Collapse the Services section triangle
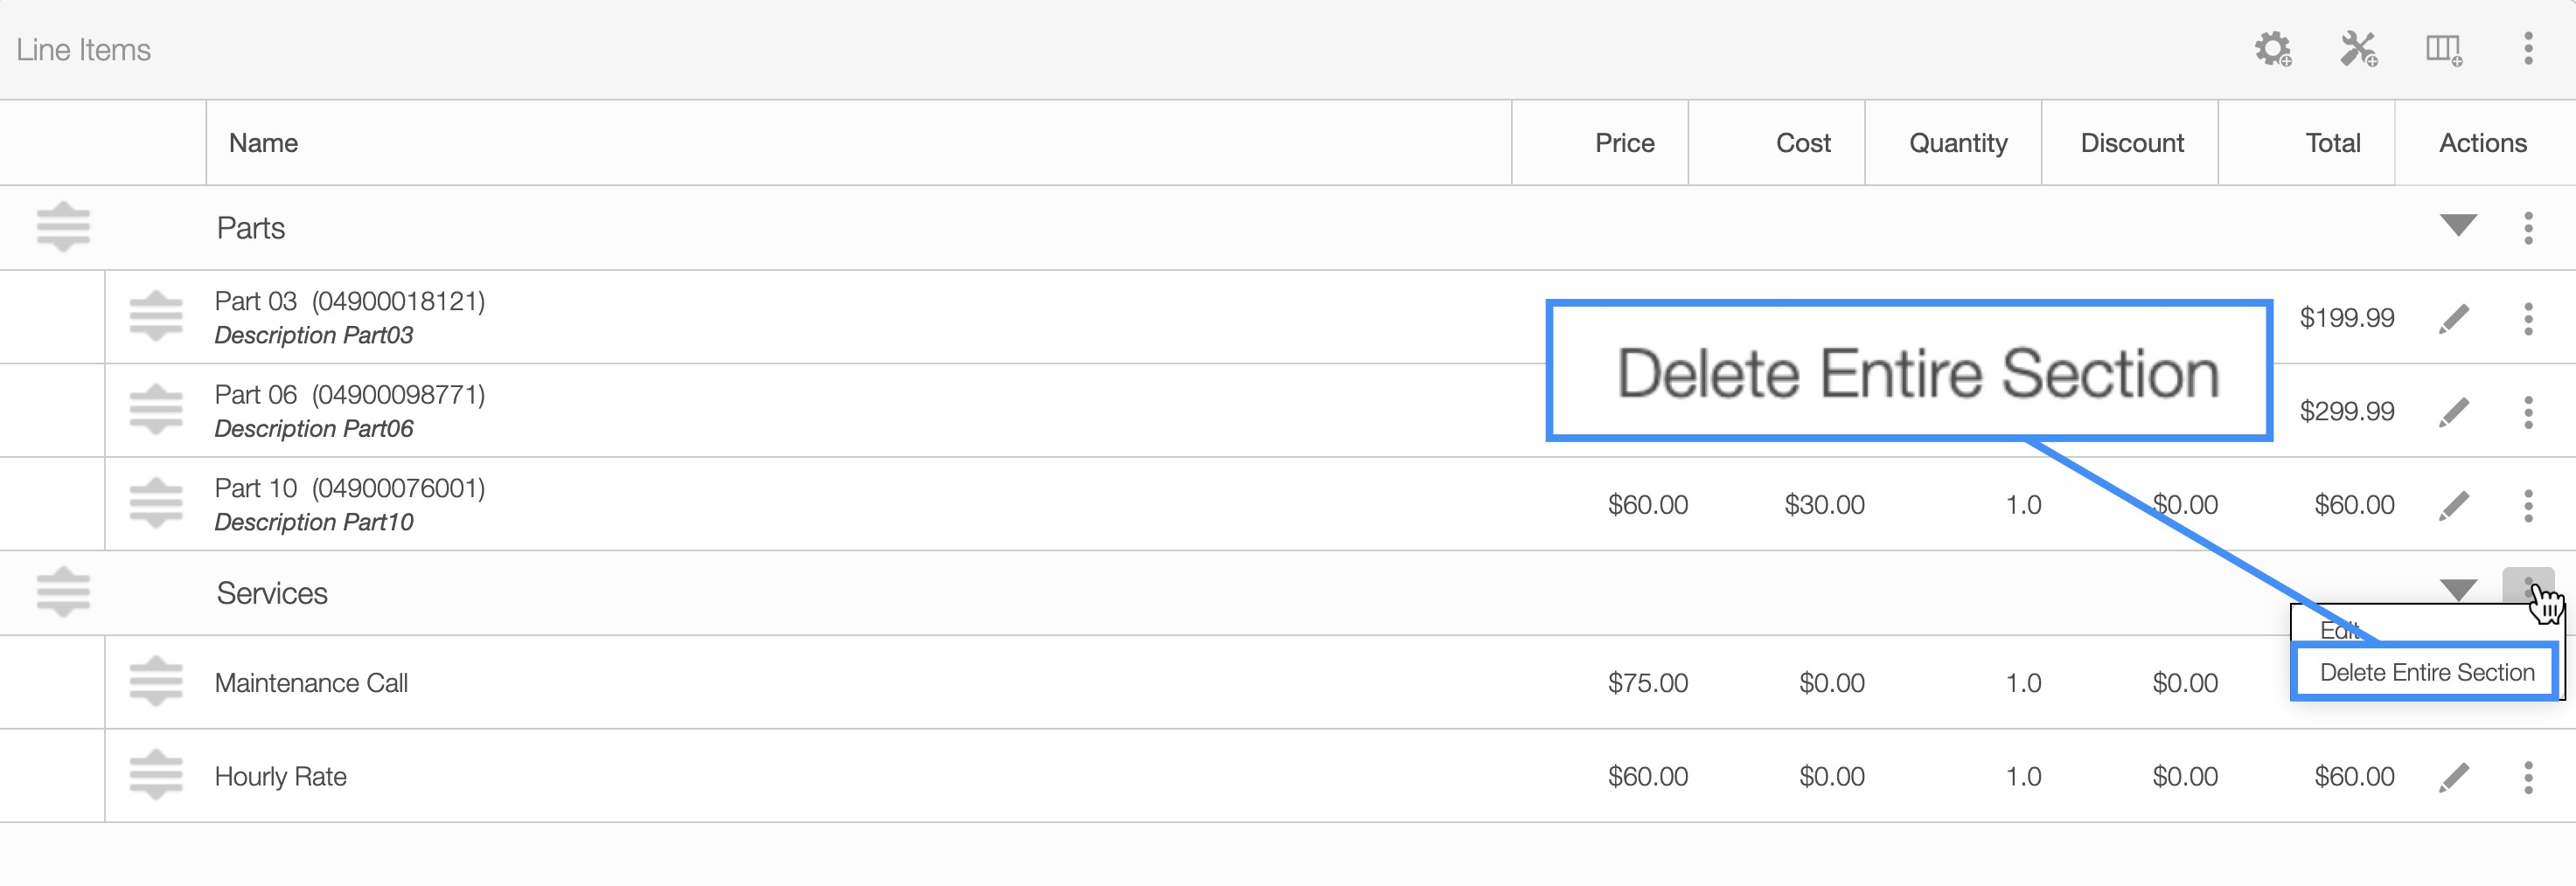The height and width of the screenshot is (886, 2576). click(x=2458, y=589)
